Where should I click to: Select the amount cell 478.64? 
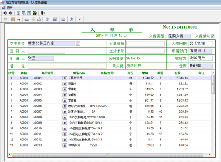tap(178, 145)
